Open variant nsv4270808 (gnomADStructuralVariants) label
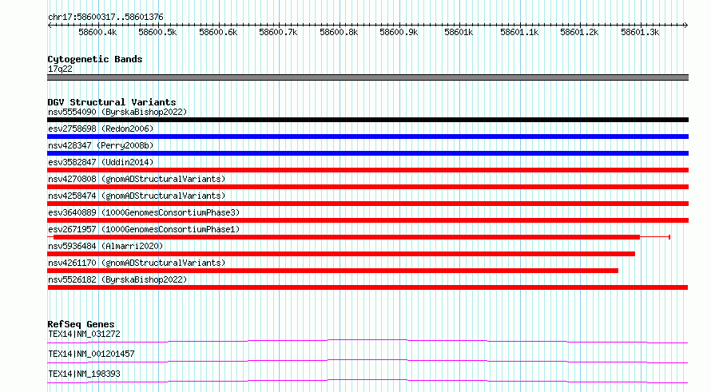This screenshot has height=392, width=711. pos(137,179)
